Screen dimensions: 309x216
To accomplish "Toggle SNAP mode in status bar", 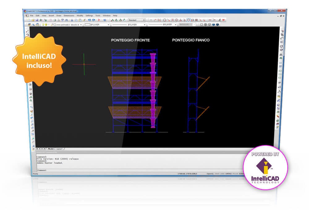I will (217, 174).
